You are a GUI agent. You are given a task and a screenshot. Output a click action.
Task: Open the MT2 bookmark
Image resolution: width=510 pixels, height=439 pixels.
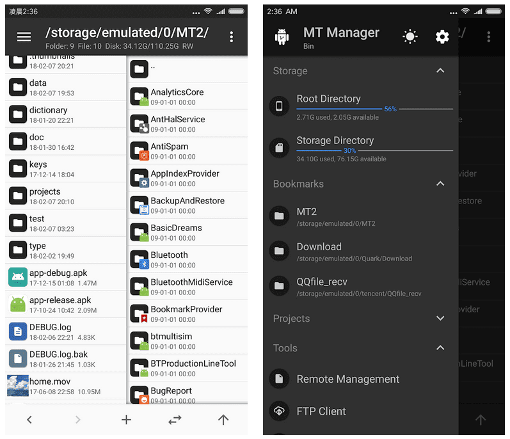361,217
